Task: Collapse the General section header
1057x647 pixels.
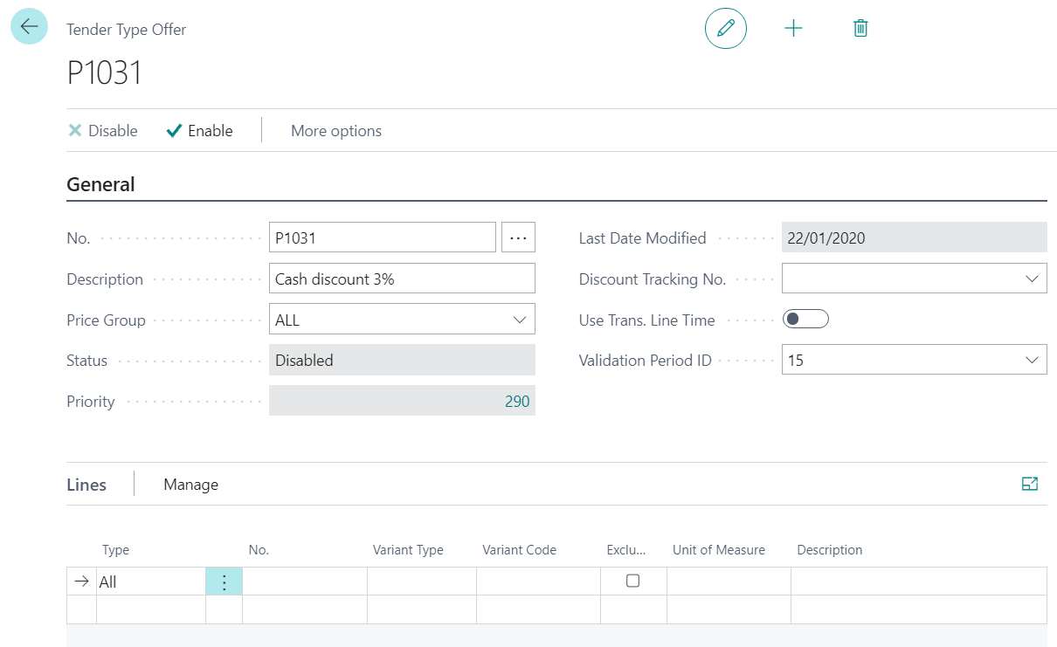Action: tap(100, 184)
